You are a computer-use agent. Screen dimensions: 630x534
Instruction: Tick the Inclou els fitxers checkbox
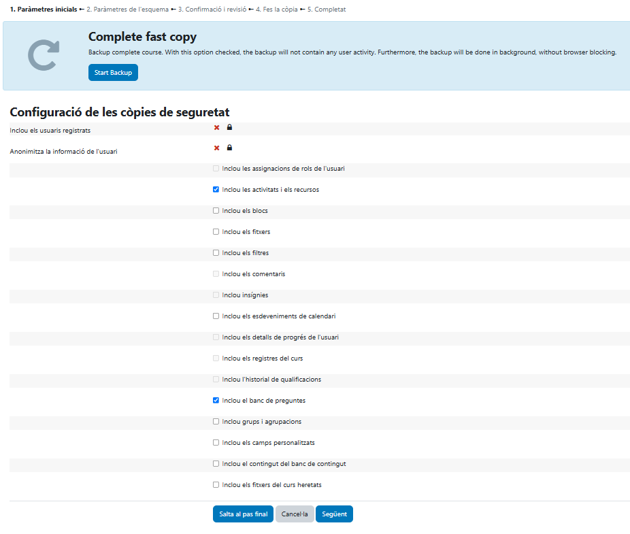(216, 232)
